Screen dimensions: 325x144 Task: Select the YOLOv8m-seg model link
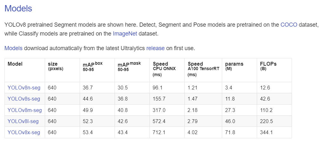point(25,110)
